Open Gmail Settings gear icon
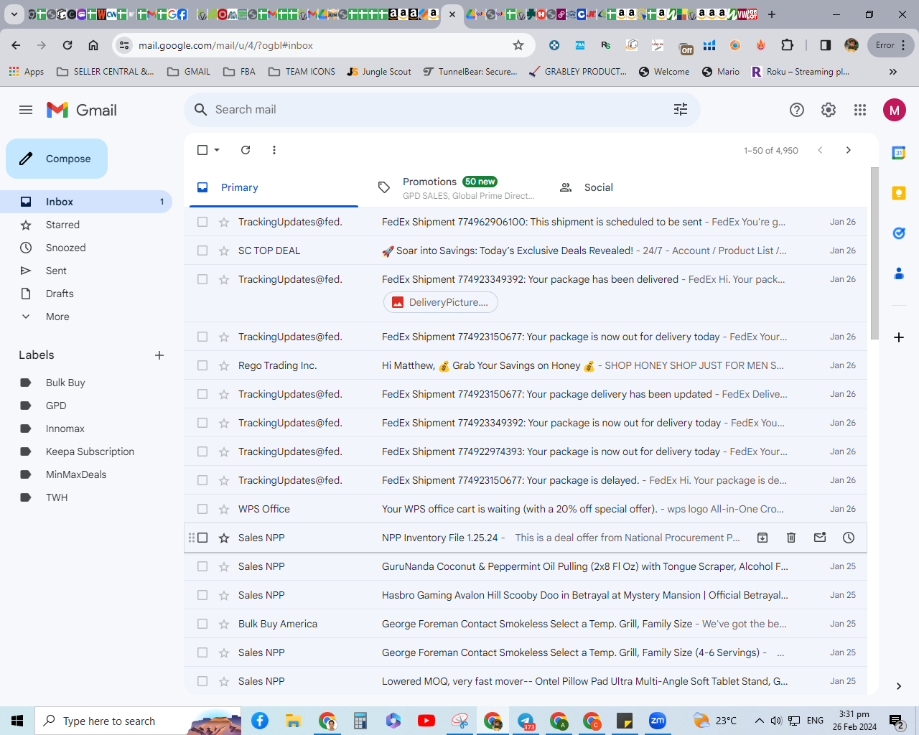 point(829,110)
